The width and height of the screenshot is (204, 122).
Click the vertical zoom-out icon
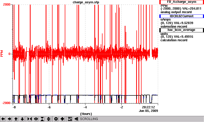(49, 119)
